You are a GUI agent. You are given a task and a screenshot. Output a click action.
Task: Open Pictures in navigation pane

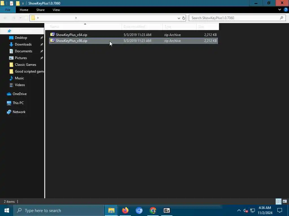coord(21,58)
